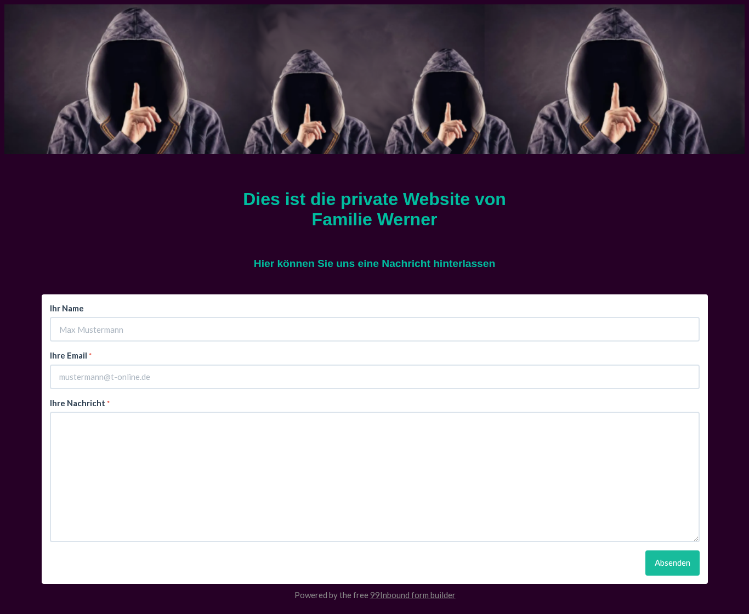This screenshot has width=749, height=614.
Task: Open the 99Inbound form builder link
Action: tap(412, 595)
